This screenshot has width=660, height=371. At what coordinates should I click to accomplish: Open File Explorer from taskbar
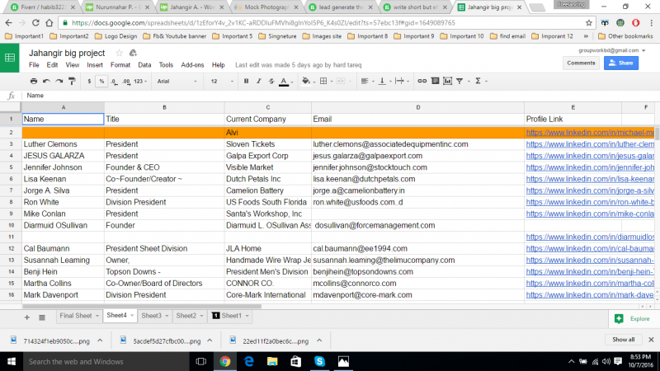click(x=272, y=361)
